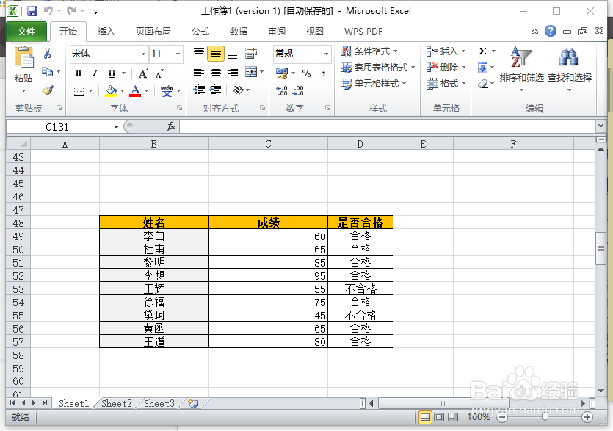Select the format painter brush icon
The height and width of the screenshot is (431, 613).
46,90
